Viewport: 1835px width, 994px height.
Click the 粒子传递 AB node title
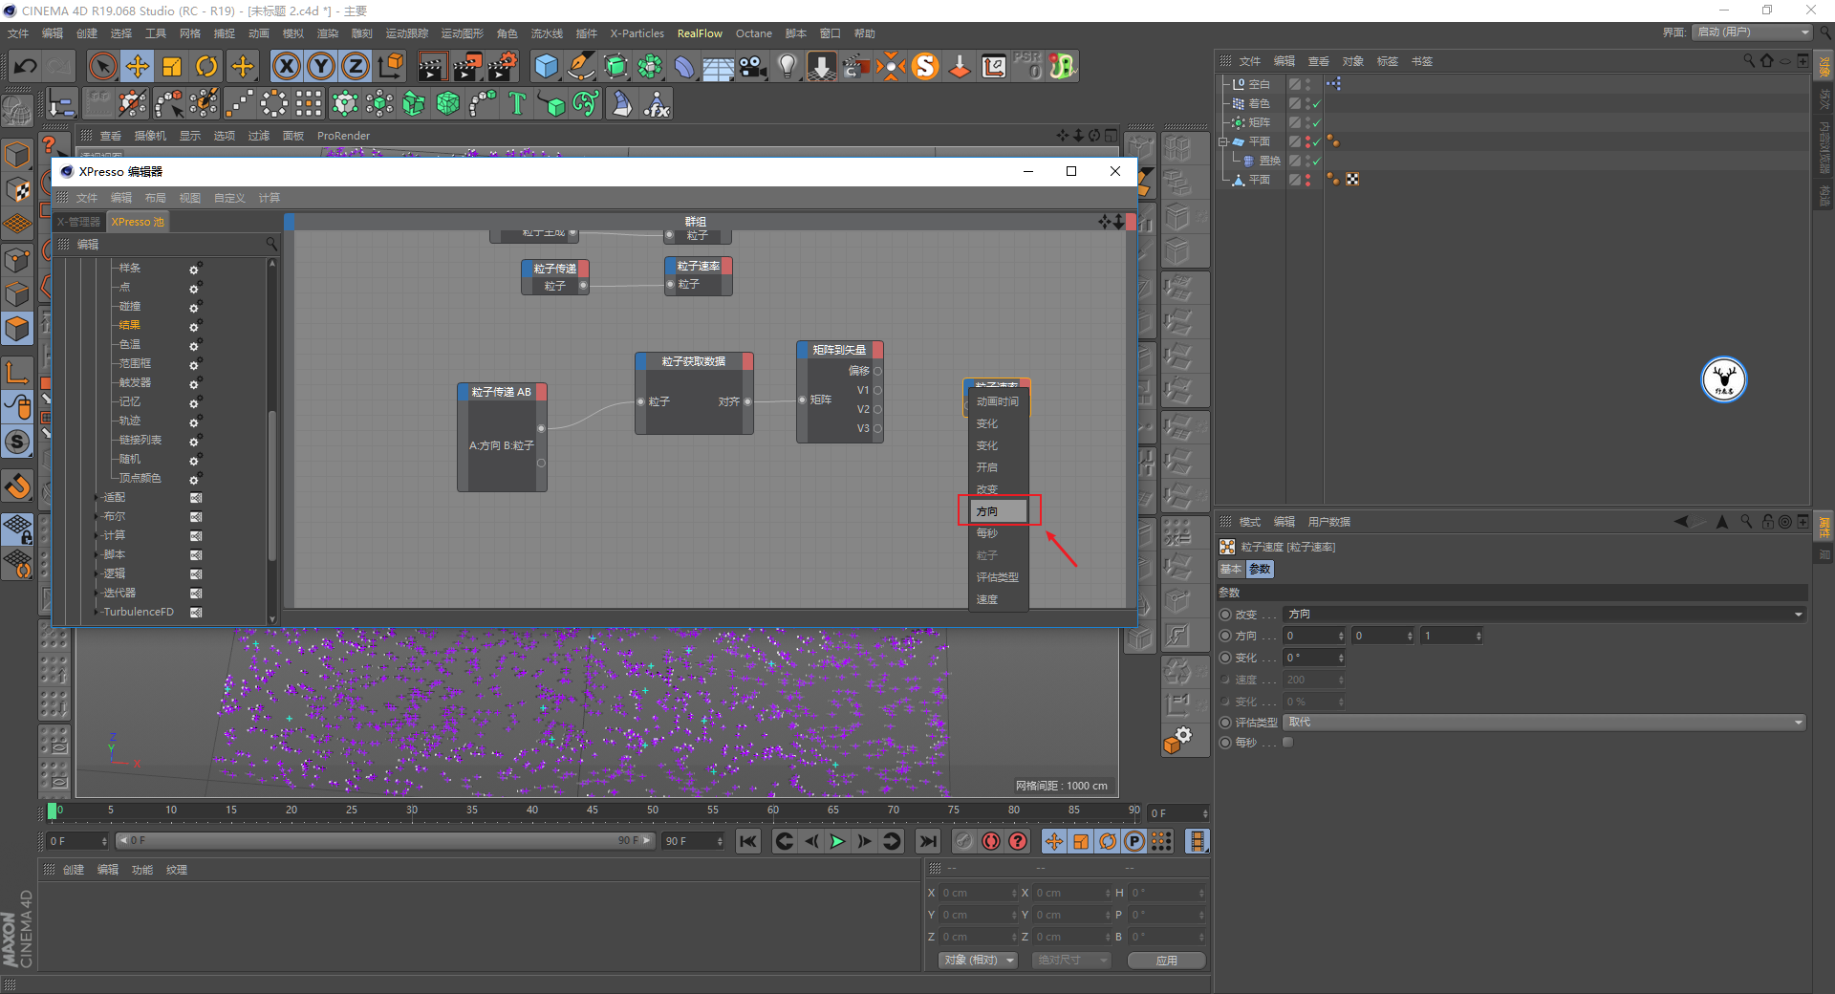click(501, 392)
